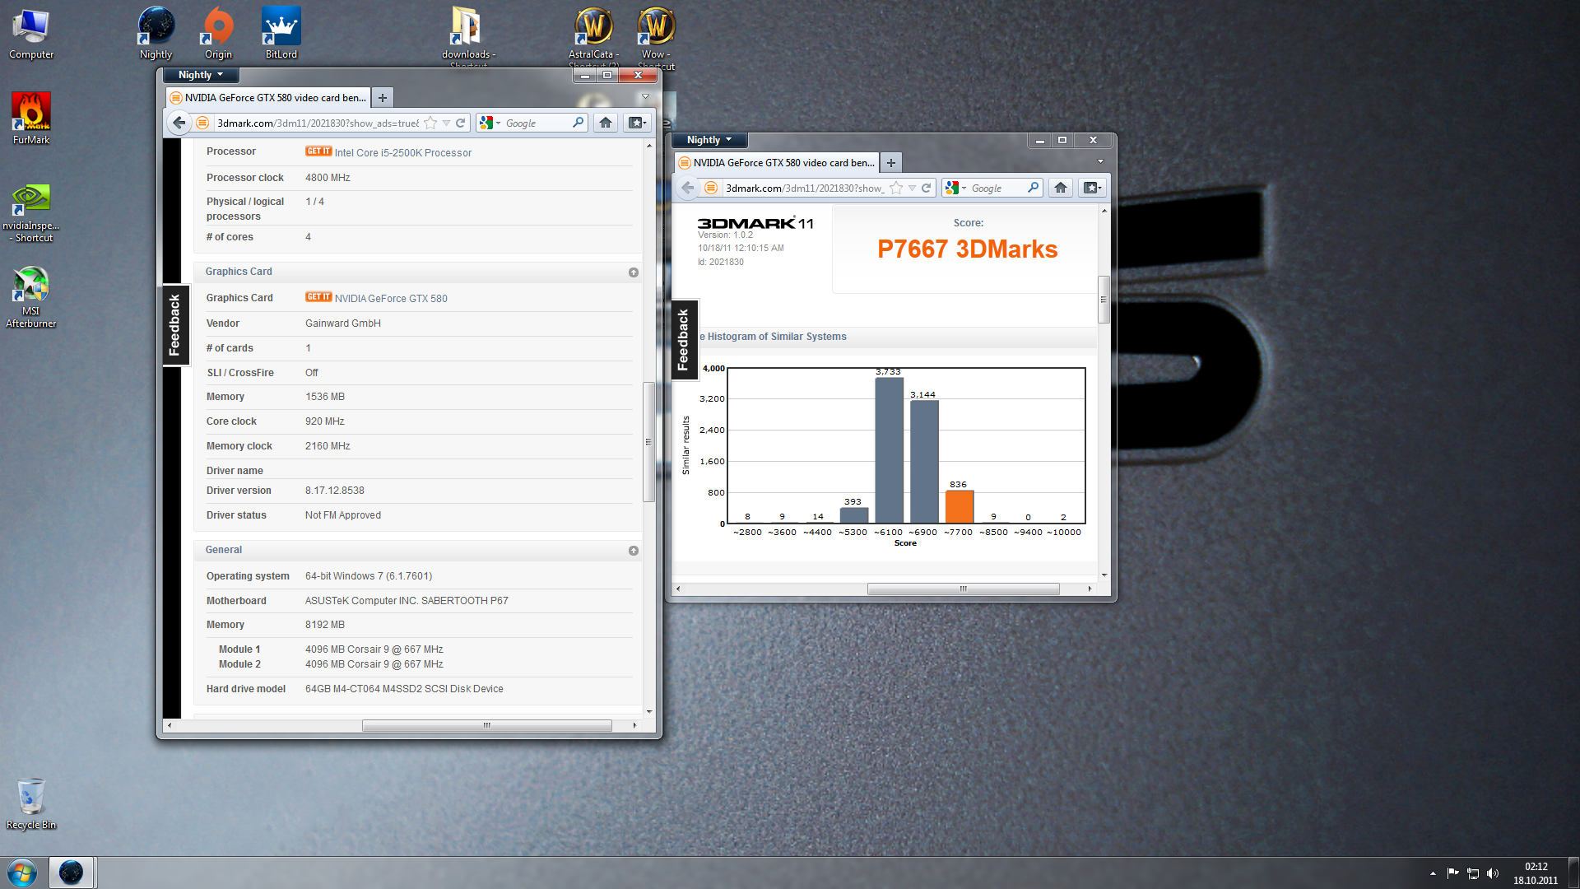1580x889 pixels.
Task: Choose search engine dropdown in left window
Action: tap(489, 123)
